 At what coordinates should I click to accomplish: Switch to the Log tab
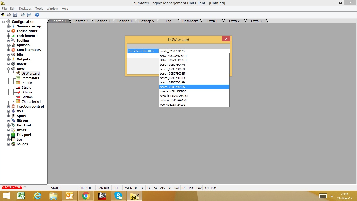[168, 21]
